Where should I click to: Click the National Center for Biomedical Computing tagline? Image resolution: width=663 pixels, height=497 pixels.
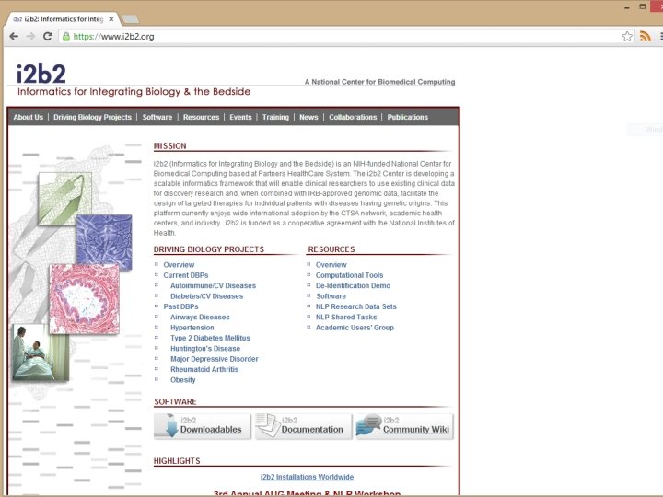(379, 82)
